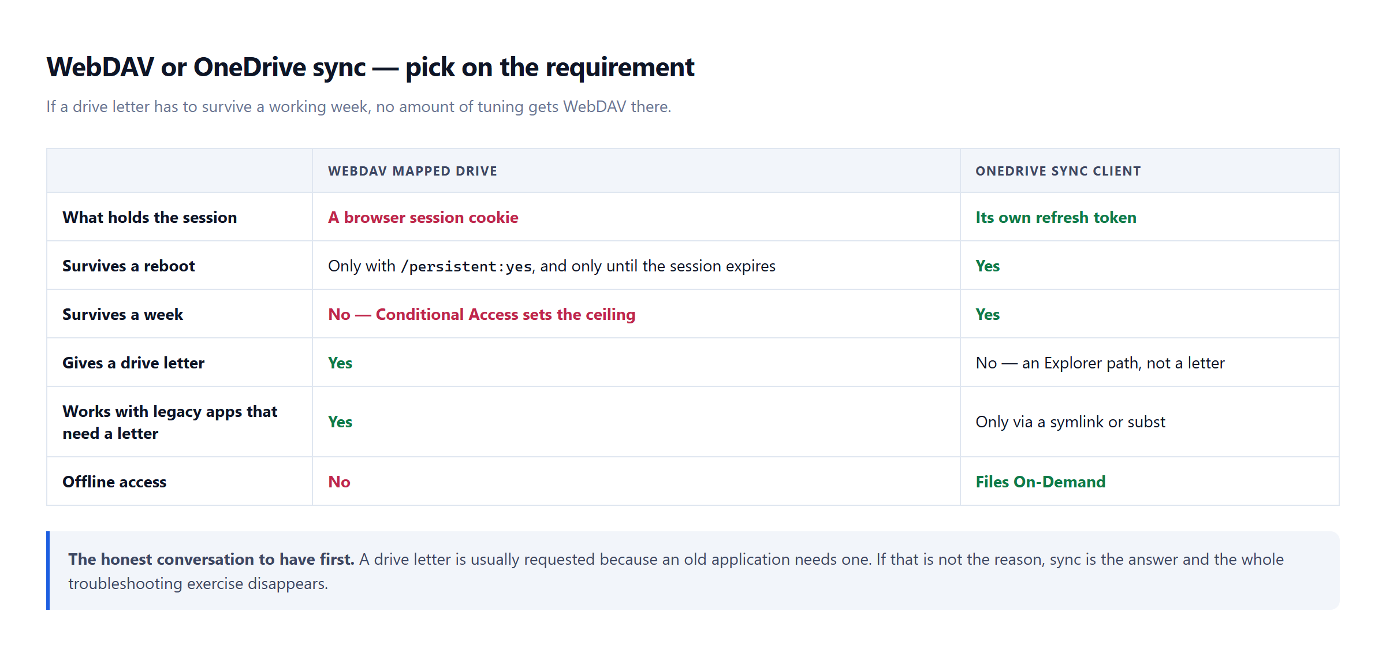
Task: Select the 'Offline access' row label
Action: tap(114, 482)
